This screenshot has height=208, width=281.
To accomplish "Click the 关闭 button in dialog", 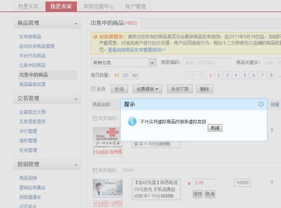I will coord(215,128).
